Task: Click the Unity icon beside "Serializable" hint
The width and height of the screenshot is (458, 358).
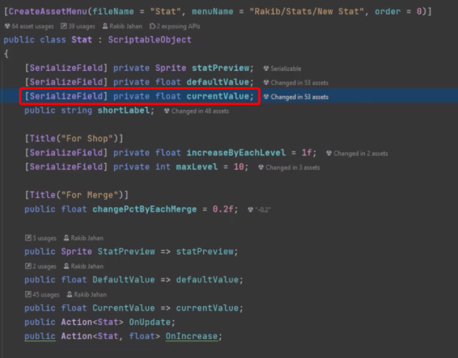Action: [x=266, y=69]
